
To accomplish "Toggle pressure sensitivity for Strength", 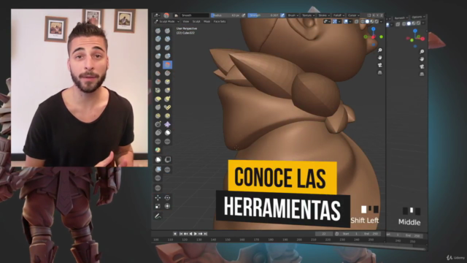I will (282, 15).
